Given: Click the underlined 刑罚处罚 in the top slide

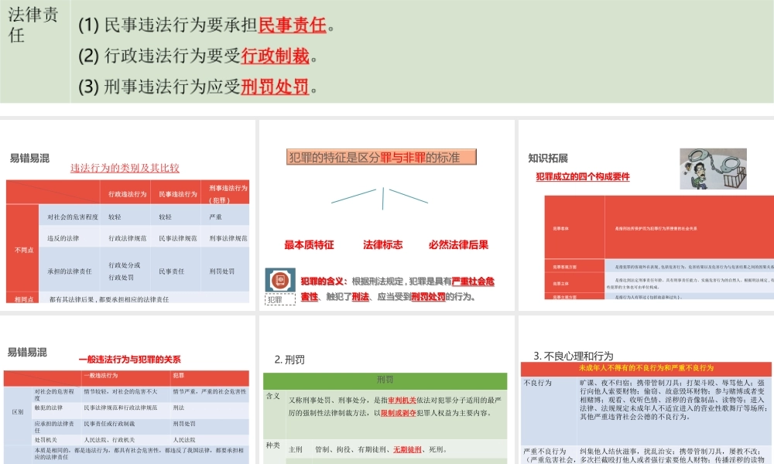Looking at the screenshot, I should pos(275,87).
